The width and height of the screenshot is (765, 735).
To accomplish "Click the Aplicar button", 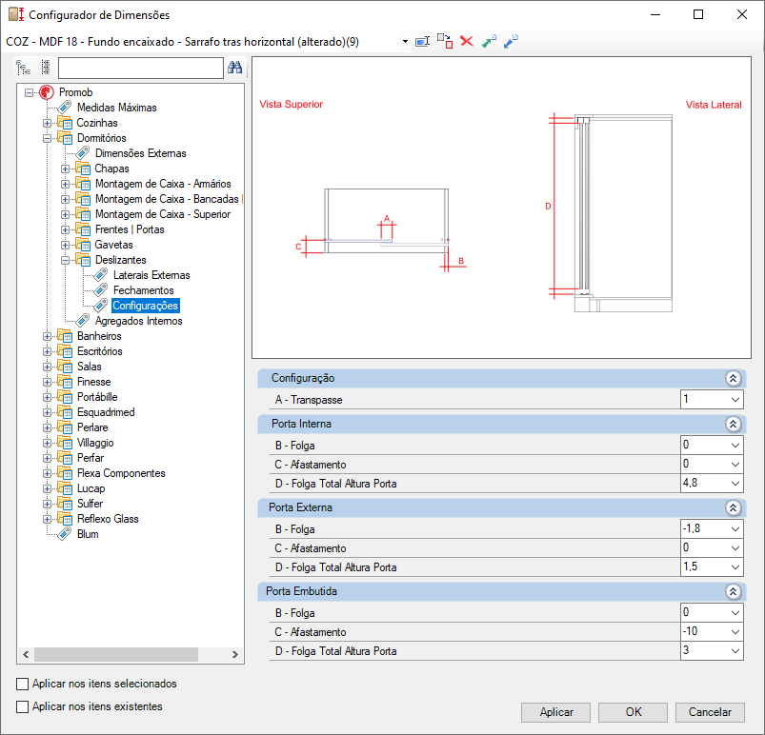I will 555,712.
